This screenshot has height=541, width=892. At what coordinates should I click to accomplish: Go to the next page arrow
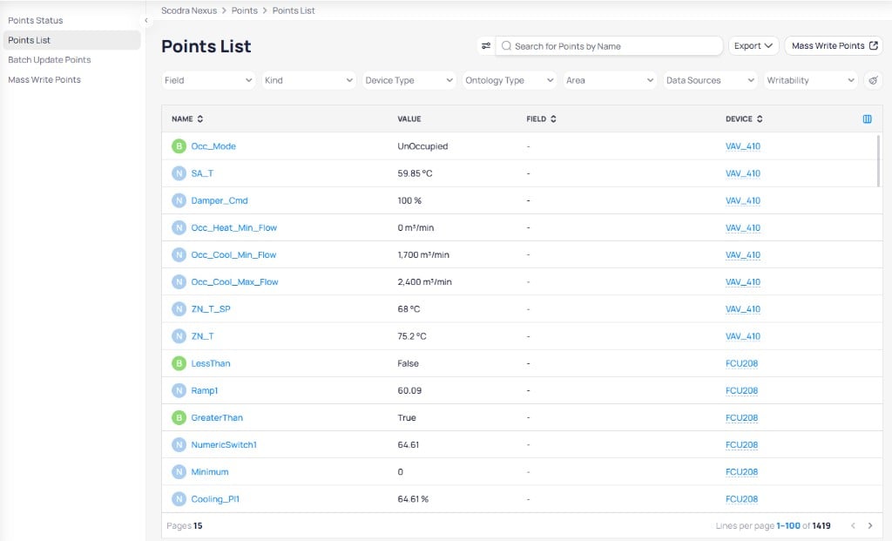pos(870,525)
